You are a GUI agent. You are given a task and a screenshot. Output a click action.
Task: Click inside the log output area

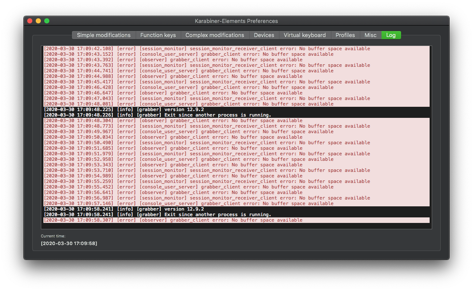pyautogui.click(x=236, y=136)
